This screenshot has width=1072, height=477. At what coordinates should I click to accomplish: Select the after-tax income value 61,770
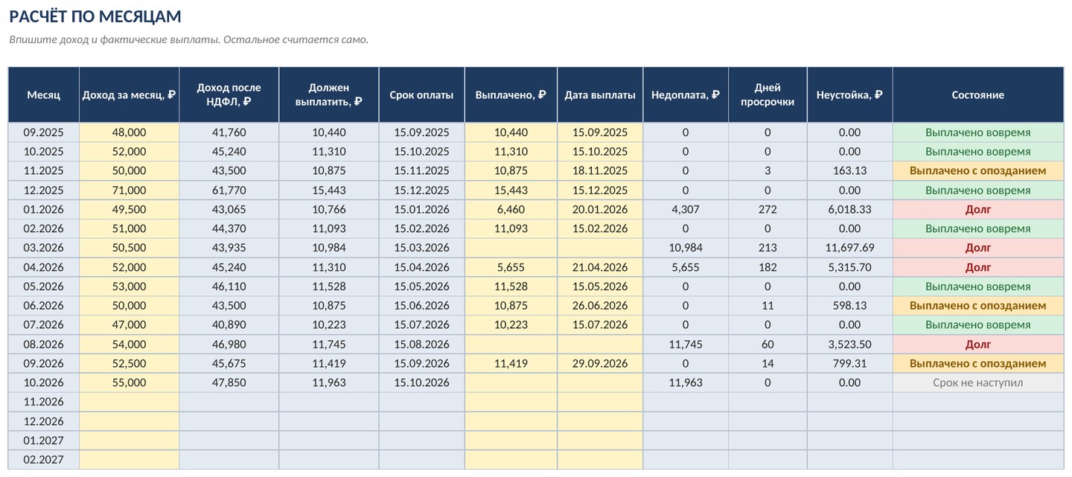[x=229, y=191]
